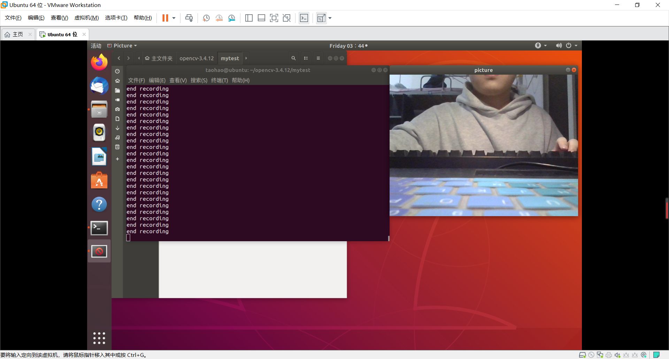Open LibreOffice Writer from the dock
The width and height of the screenshot is (669, 359).
point(99,157)
